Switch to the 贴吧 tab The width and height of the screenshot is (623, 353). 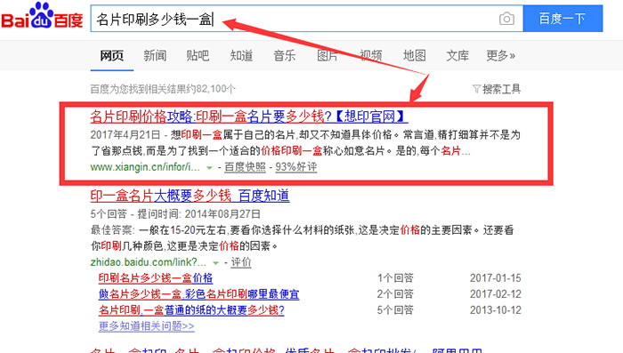(198, 55)
